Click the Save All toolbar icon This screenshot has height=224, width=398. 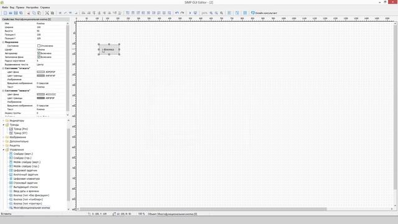[x=21, y=13]
